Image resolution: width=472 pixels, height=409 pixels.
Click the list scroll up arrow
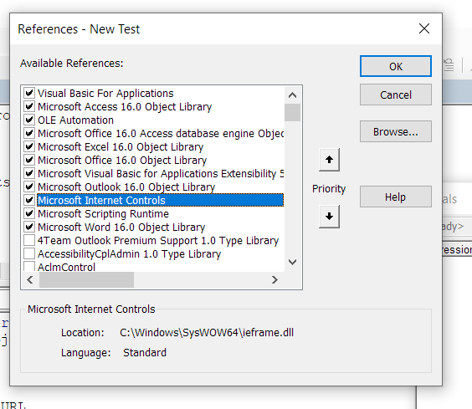click(x=292, y=95)
